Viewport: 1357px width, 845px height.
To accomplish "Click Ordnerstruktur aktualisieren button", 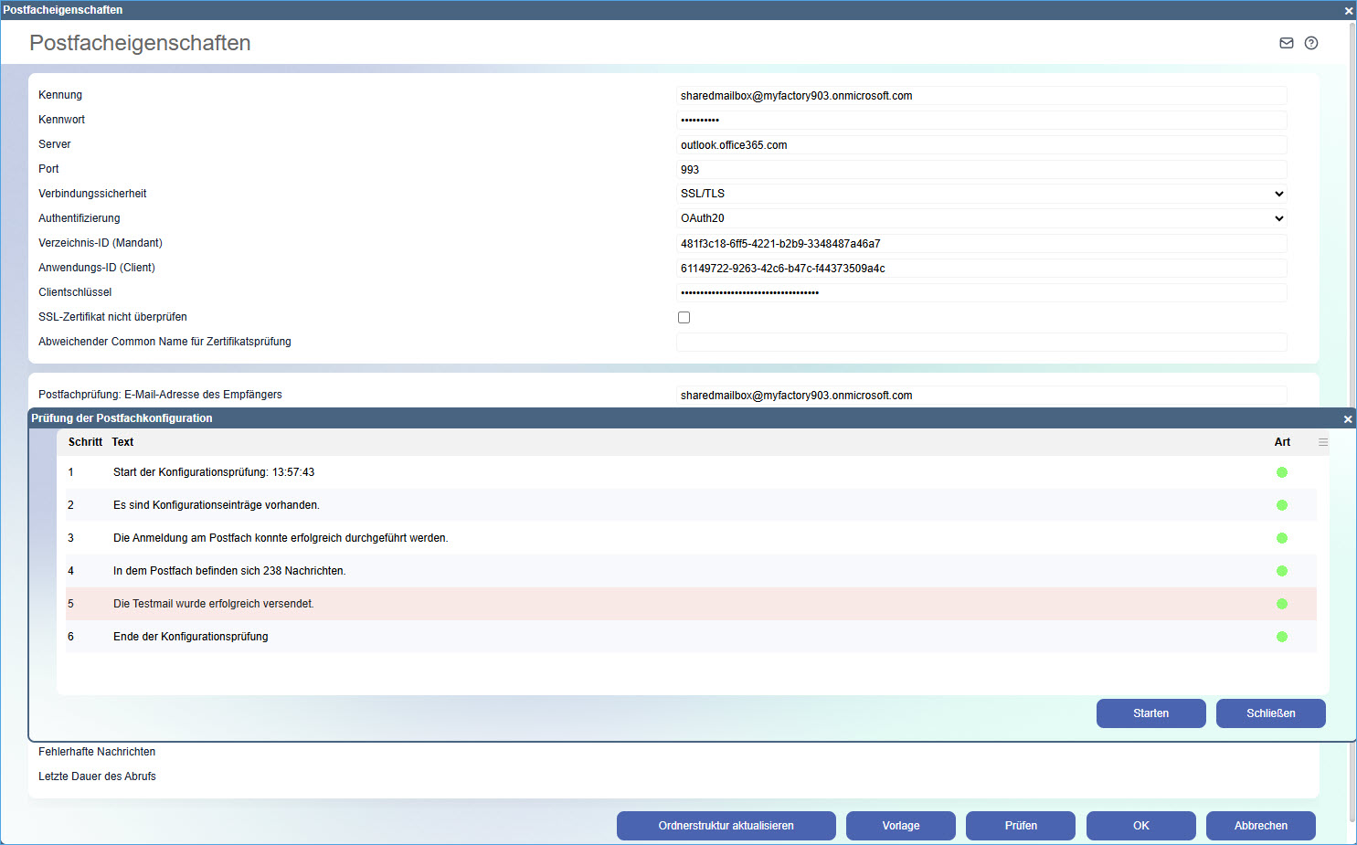I will [726, 826].
